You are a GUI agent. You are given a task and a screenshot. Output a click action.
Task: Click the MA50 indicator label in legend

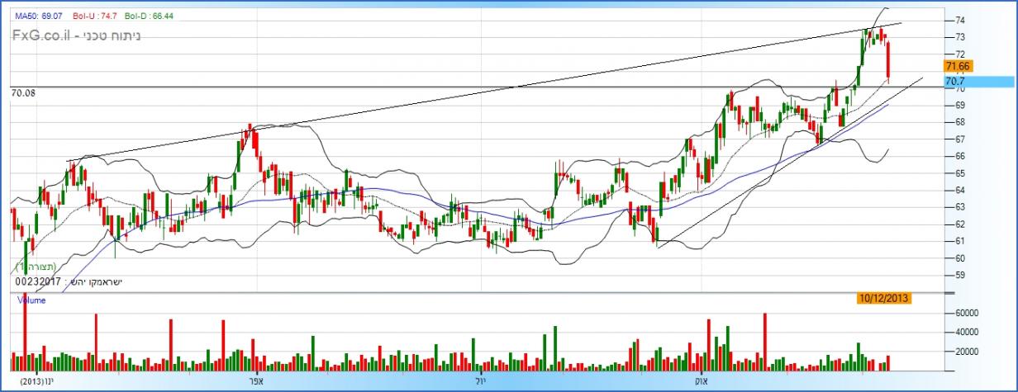pyautogui.click(x=30, y=16)
